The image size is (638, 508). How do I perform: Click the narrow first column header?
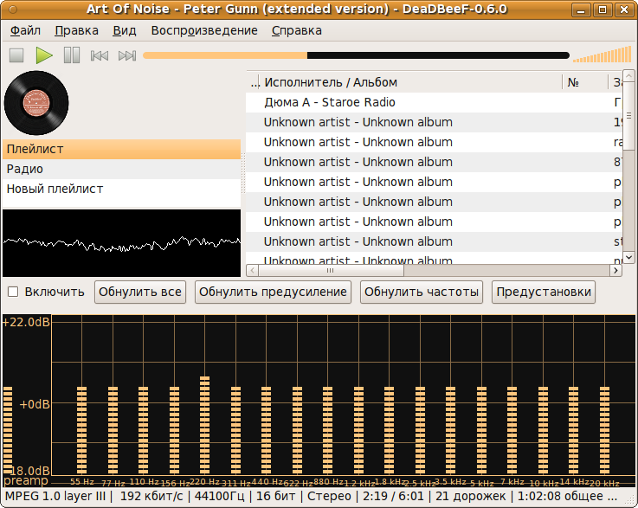(254, 82)
